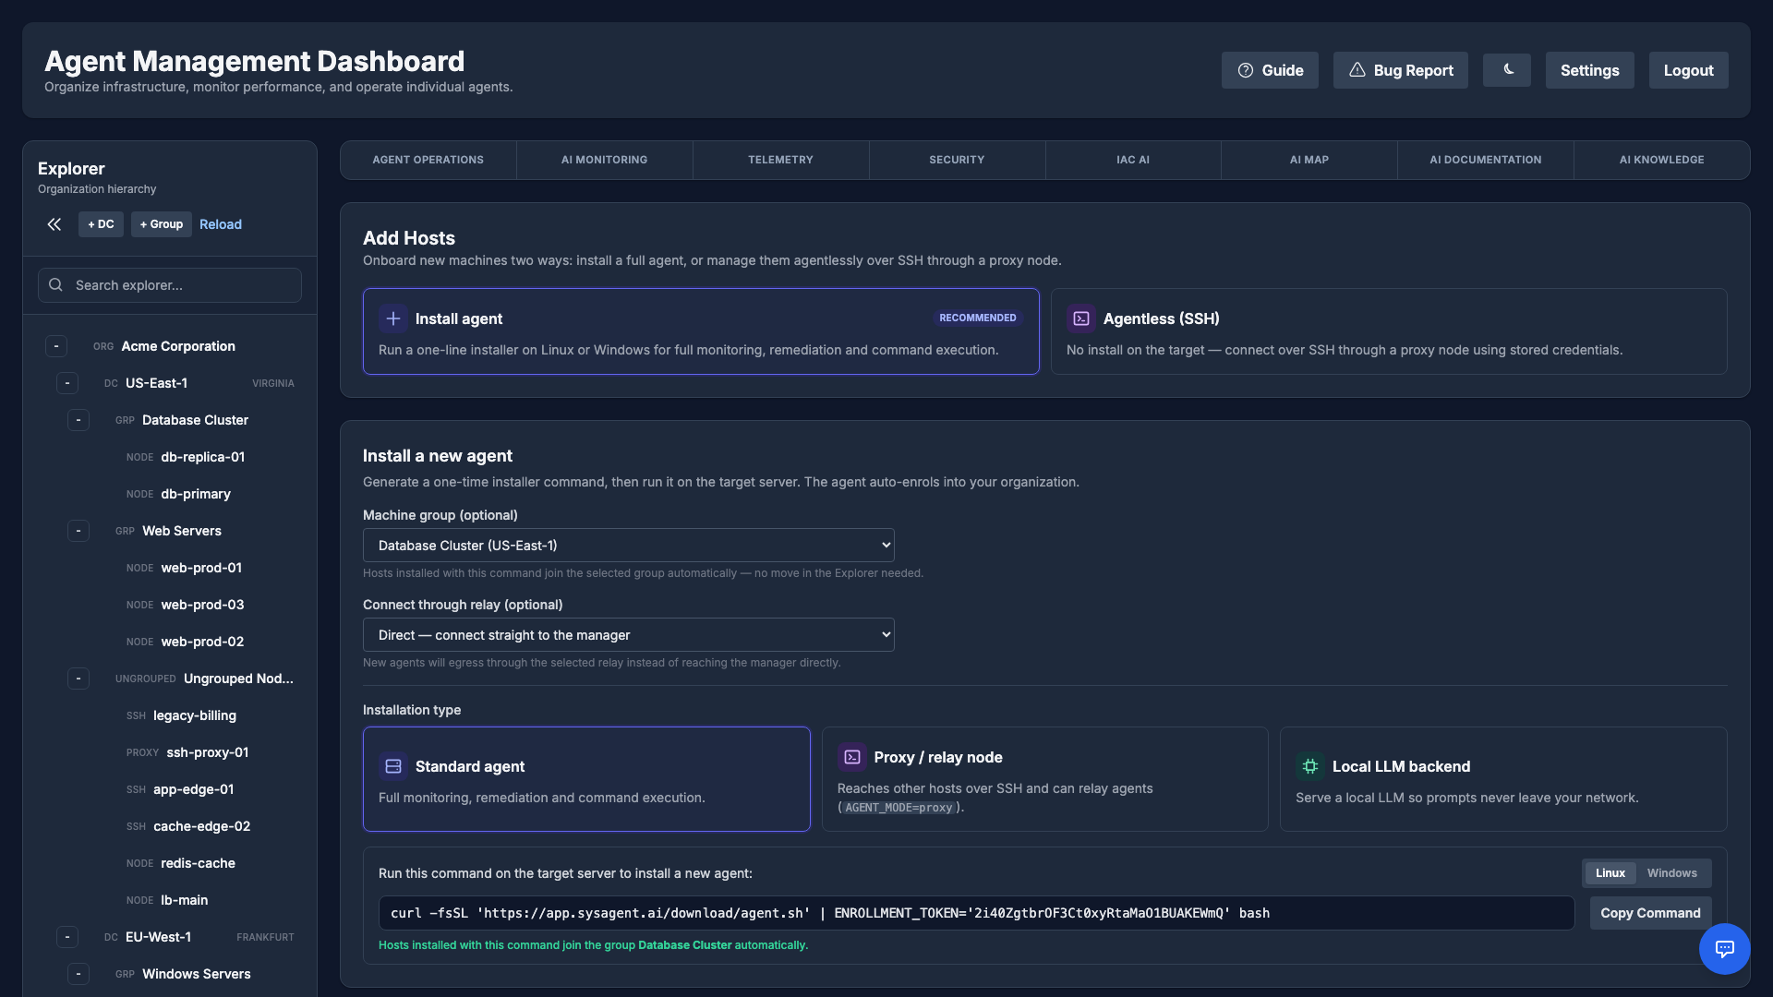Switch to the Telemetry tab
The image size is (1773, 997).
pyautogui.click(x=780, y=160)
